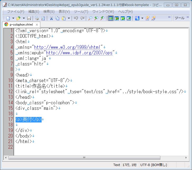Click the w3.org/1999/xhtml link
Screen dimensions: 192x170
(67, 47)
